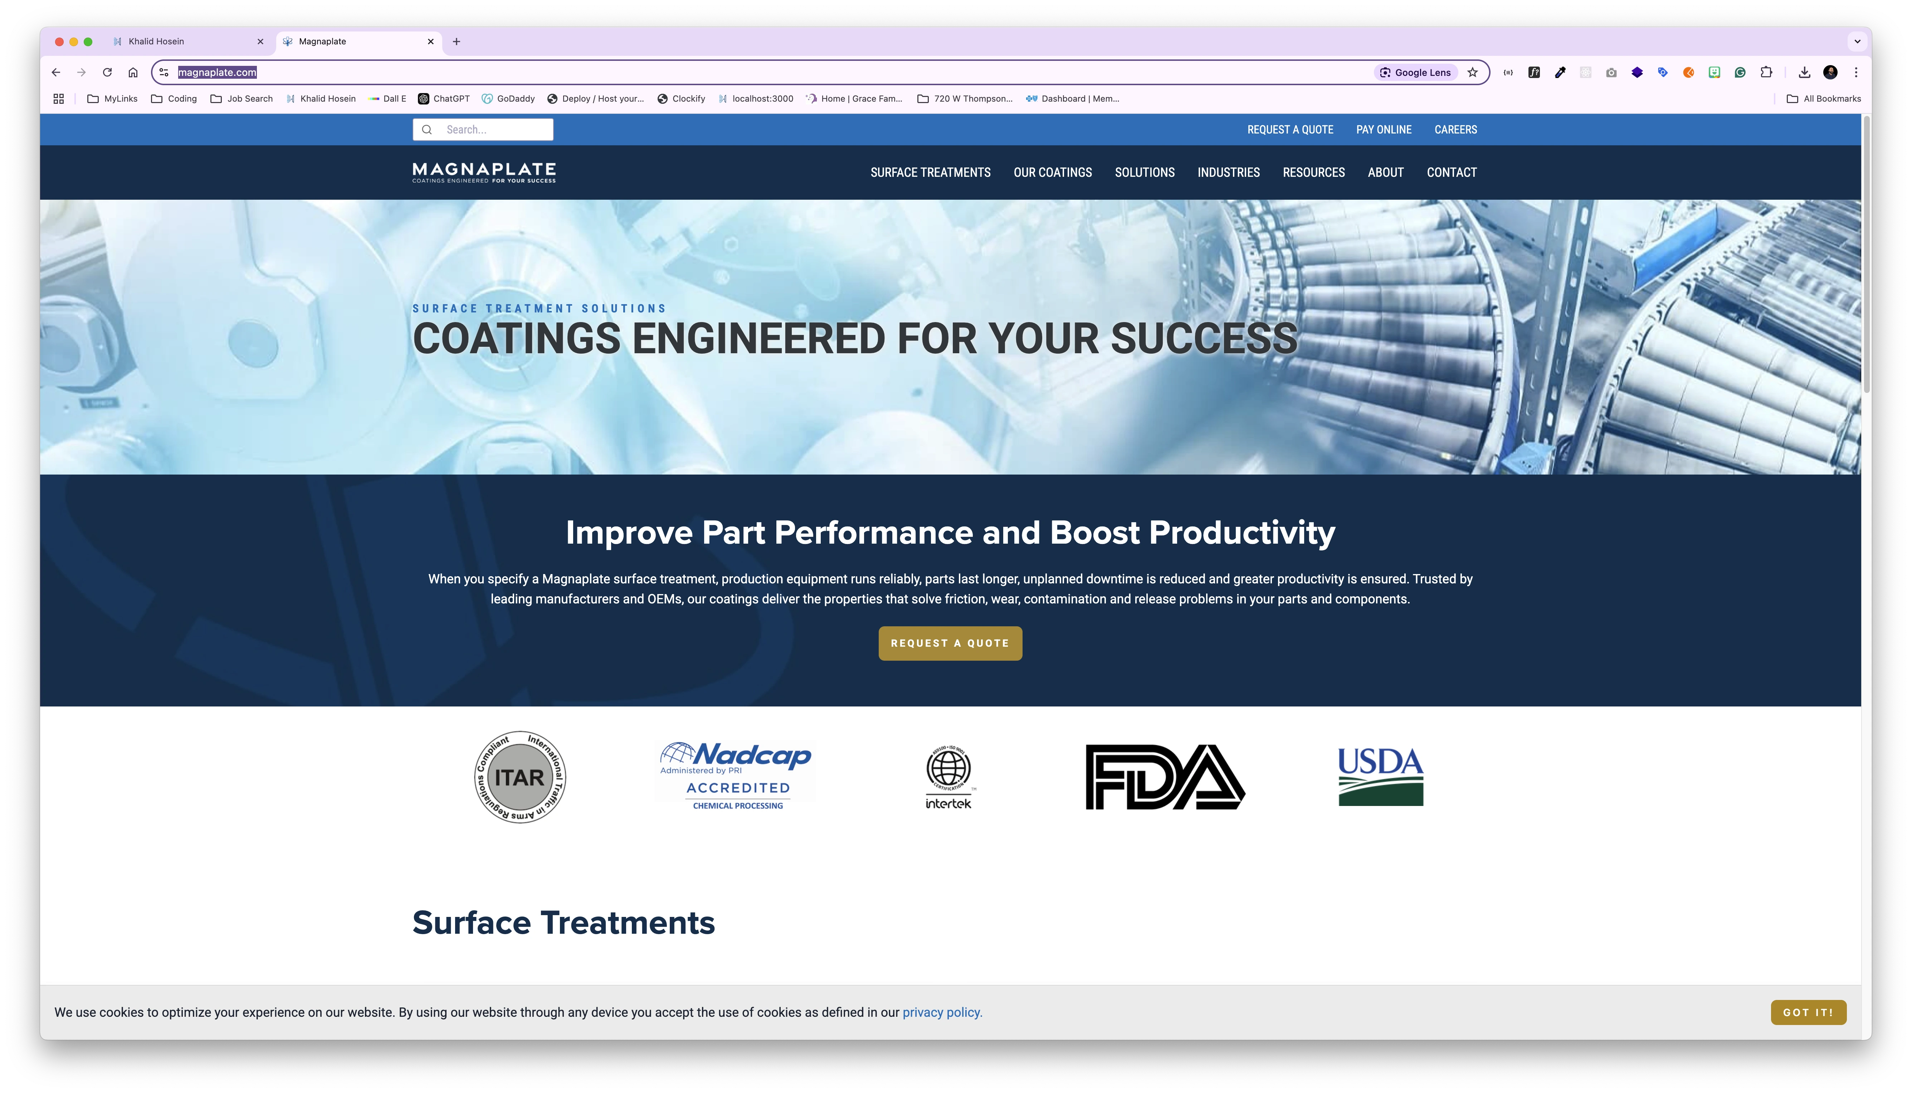Viewport: 1912px width, 1093px height.
Task: Open the privacy policy link
Action: (x=942, y=1012)
